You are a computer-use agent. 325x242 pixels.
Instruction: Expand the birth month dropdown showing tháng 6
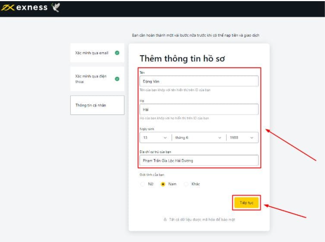click(198, 137)
